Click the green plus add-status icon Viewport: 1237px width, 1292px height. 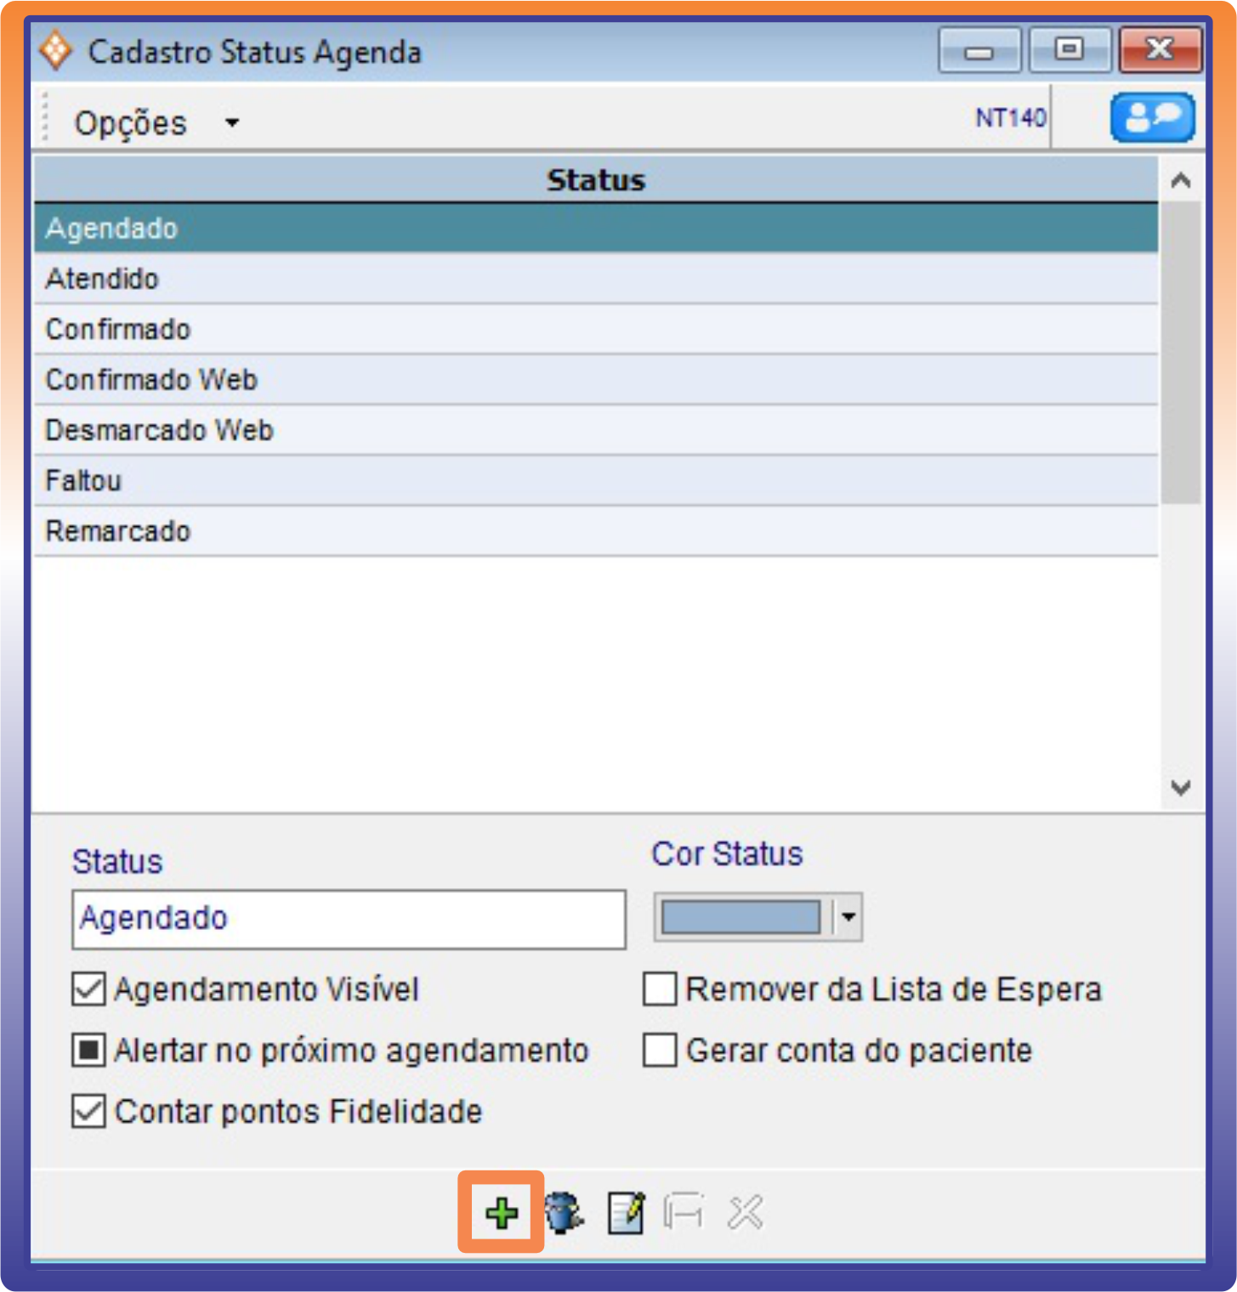[x=502, y=1213]
